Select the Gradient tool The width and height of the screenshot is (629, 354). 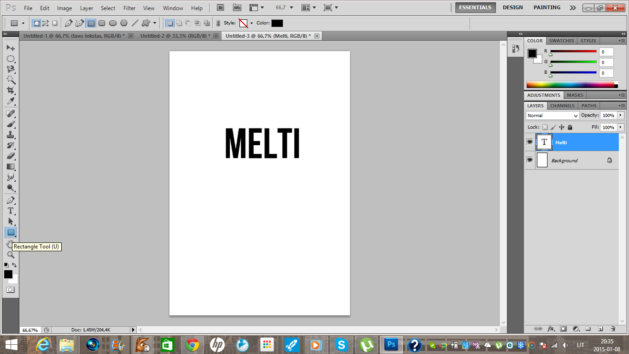click(11, 166)
